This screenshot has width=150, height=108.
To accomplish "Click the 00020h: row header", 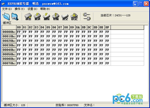I will [x=9, y=41].
